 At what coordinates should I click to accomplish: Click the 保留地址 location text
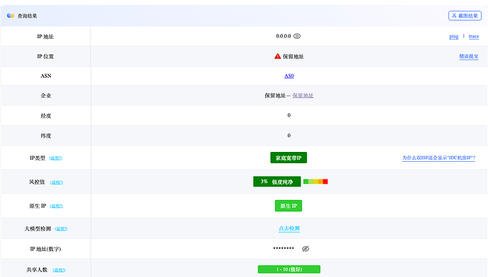tap(294, 57)
